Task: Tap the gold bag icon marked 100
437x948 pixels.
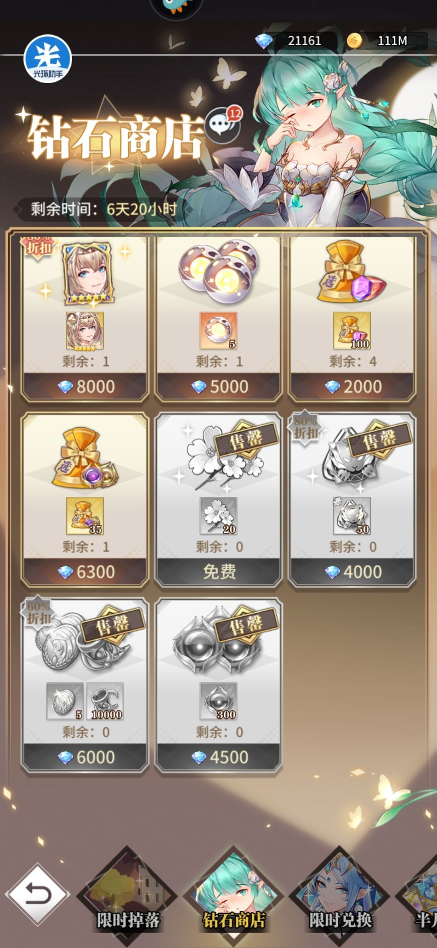Action: (x=352, y=331)
